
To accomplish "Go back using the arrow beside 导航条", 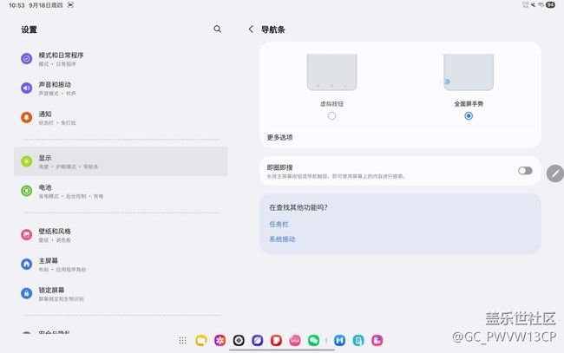I will pos(251,29).
